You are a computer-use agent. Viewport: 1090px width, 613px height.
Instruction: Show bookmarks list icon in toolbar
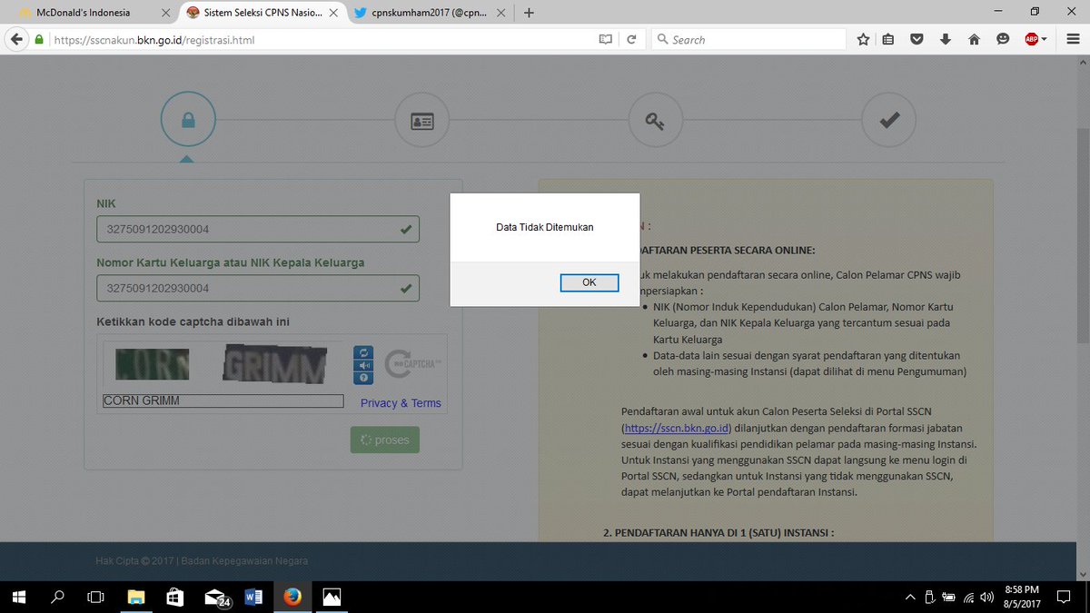(x=888, y=40)
